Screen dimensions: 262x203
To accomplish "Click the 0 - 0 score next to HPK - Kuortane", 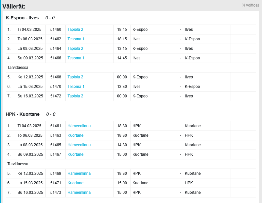I will tap(51, 114).
